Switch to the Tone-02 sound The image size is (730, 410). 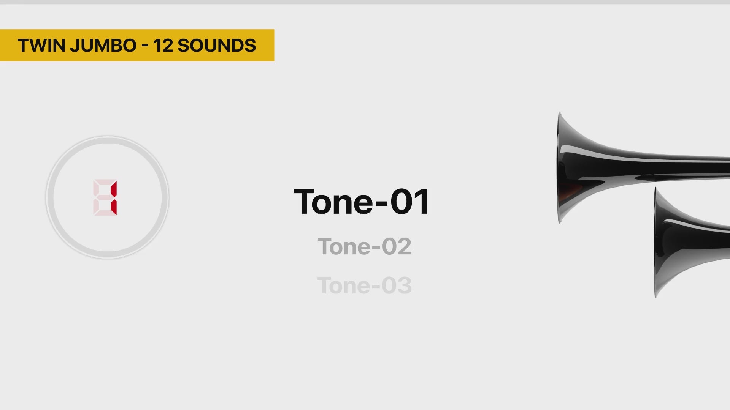[x=364, y=246]
